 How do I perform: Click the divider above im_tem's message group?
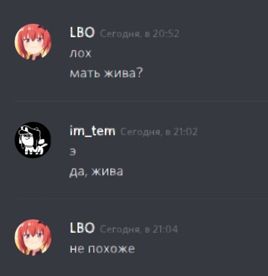pyautogui.click(x=141, y=101)
